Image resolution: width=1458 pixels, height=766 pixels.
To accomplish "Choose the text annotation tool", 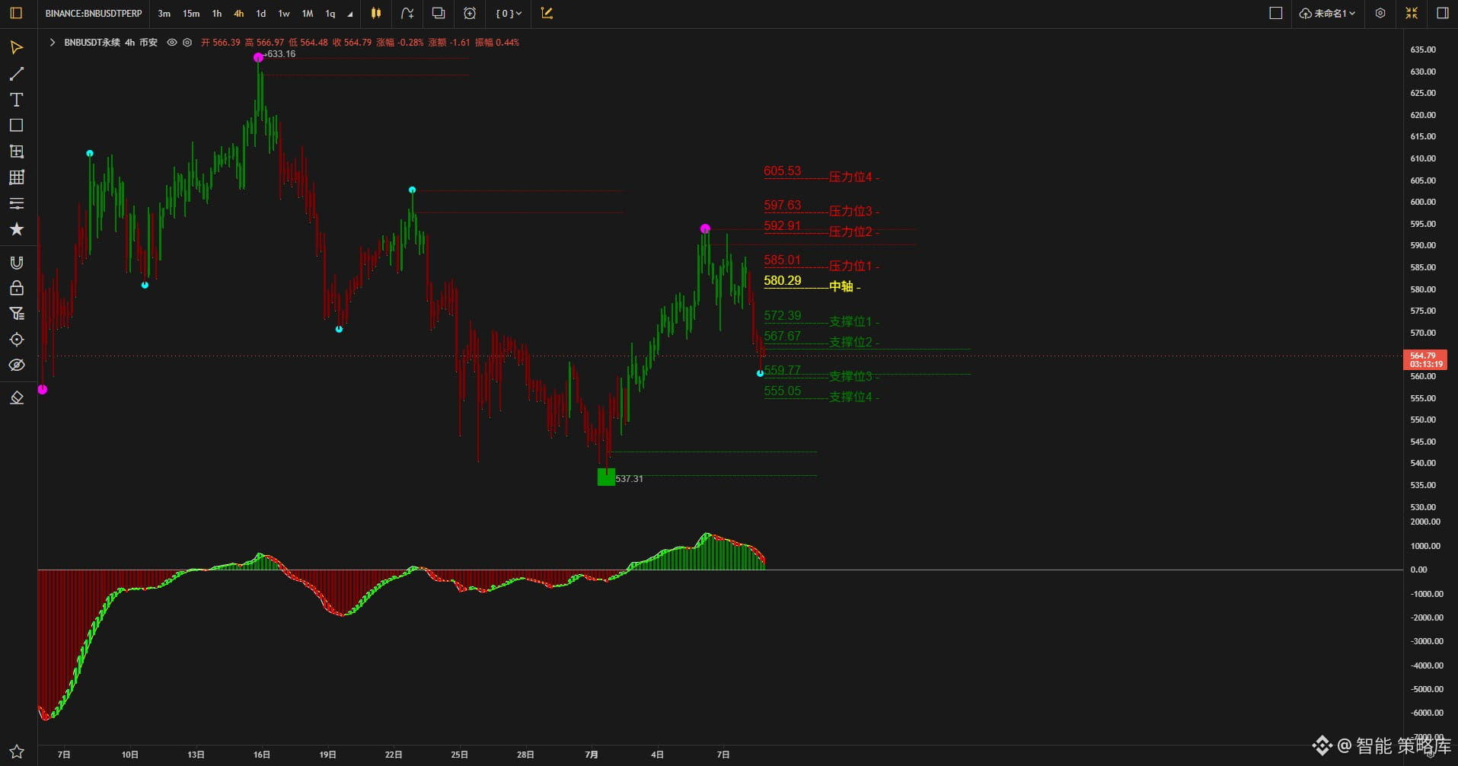I will tap(16, 100).
